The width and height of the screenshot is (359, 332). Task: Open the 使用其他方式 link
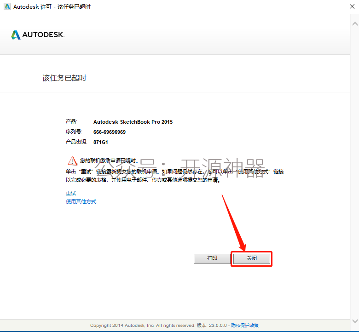[81, 201]
